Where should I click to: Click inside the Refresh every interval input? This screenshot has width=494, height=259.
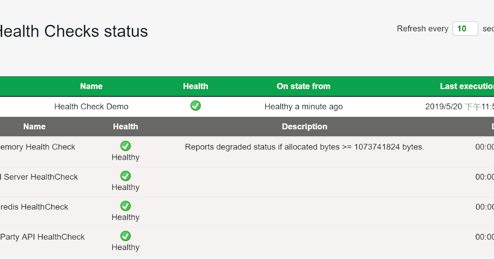tap(465, 28)
